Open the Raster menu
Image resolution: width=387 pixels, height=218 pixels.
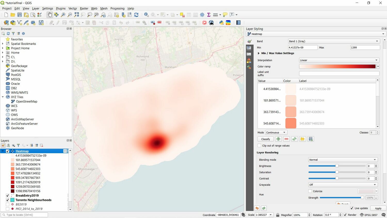click(x=84, y=8)
